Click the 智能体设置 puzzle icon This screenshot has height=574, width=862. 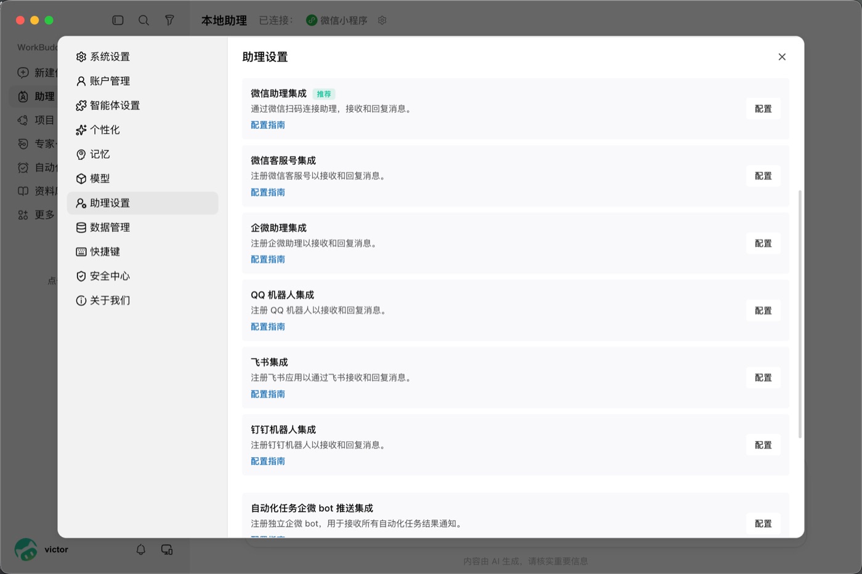point(81,105)
